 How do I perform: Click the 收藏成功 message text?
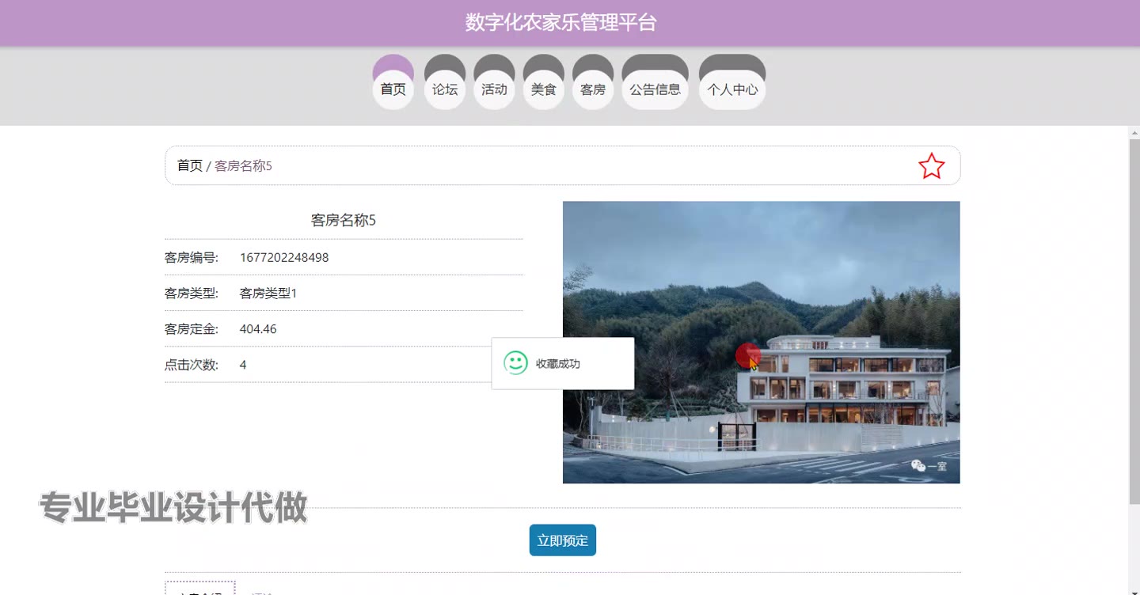[558, 364]
